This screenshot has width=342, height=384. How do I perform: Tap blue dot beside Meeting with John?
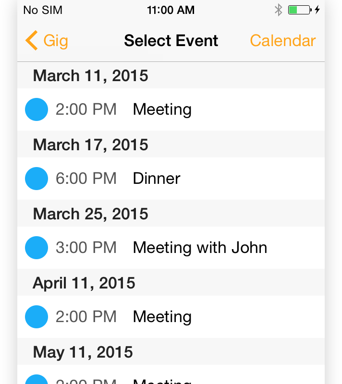tap(37, 248)
